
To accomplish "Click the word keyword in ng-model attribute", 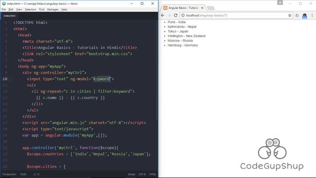I will click(102, 79).
